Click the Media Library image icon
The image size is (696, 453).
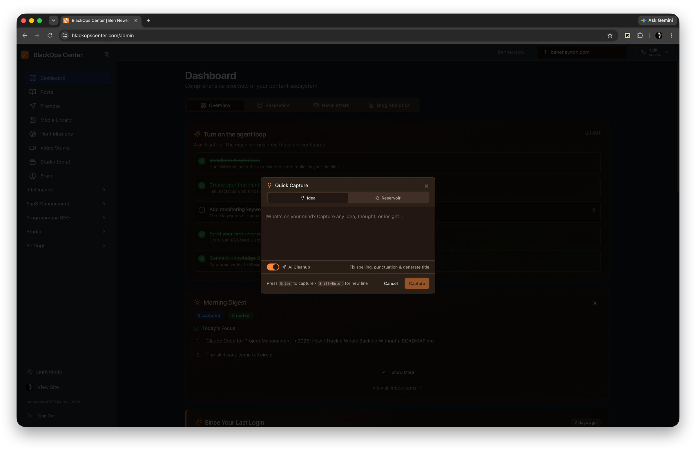33,120
